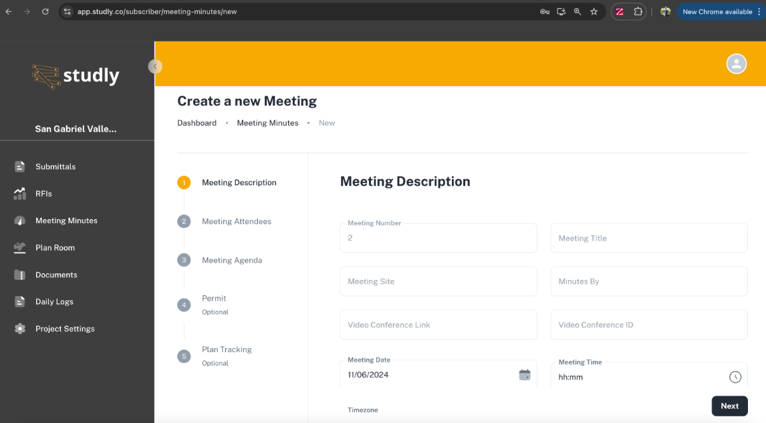
Task: Click the Next button
Action: pyautogui.click(x=729, y=406)
